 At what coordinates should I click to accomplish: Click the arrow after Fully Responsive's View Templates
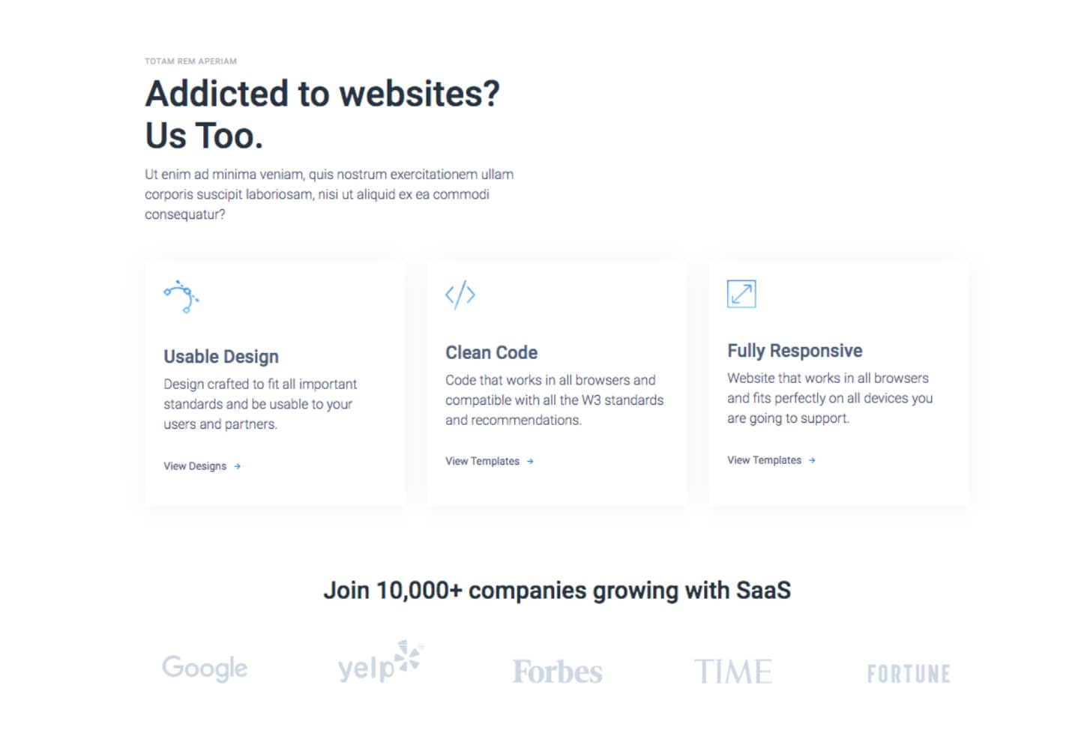pos(812,460)
